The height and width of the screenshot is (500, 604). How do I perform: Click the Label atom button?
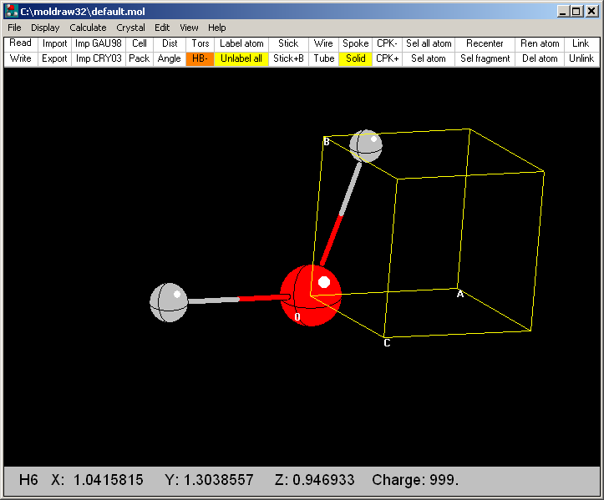pos(241,43)
